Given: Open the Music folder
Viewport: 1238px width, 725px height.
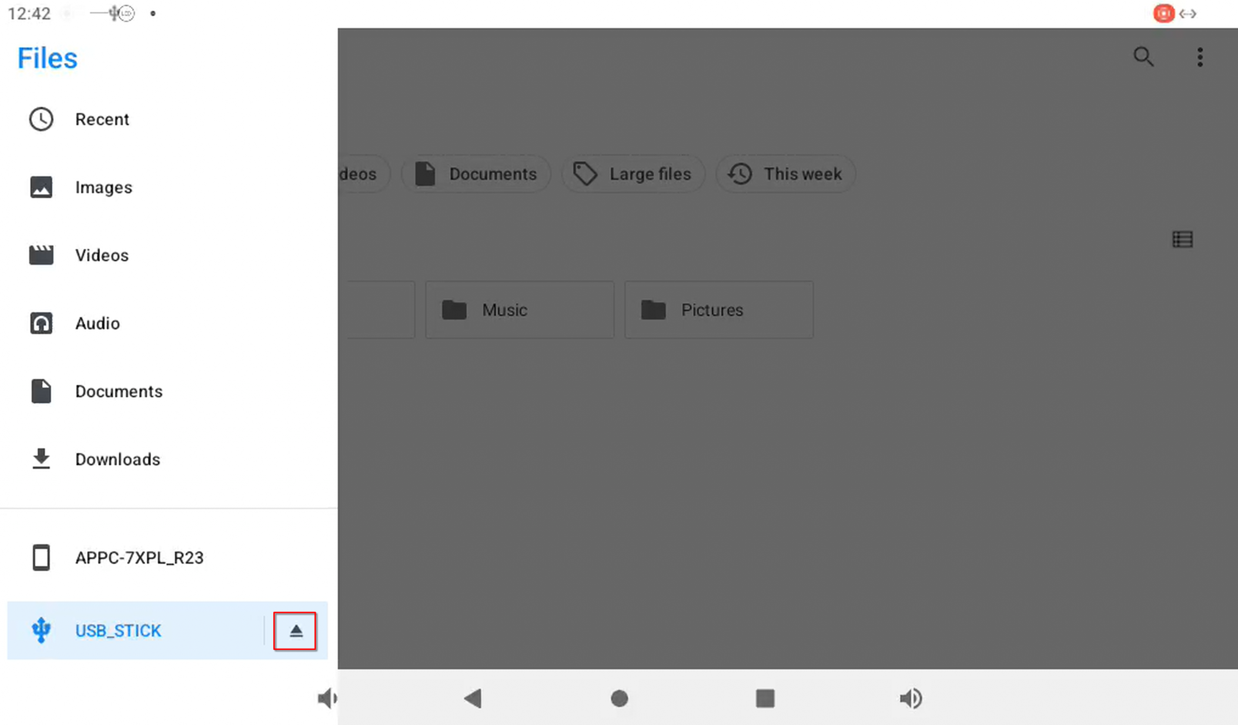Looking at the screenshot, I should click(519, 309).
